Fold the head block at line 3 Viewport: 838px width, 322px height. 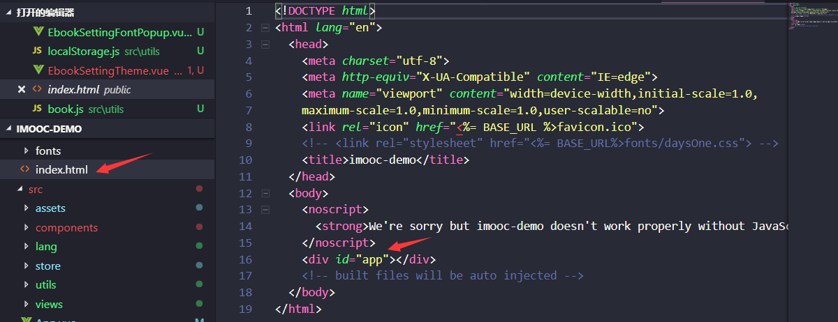point(265,45)
